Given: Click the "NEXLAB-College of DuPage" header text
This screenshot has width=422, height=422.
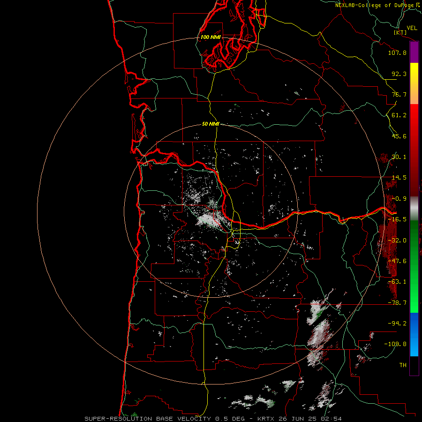Looking at the screenshot, I should (376, 5).
